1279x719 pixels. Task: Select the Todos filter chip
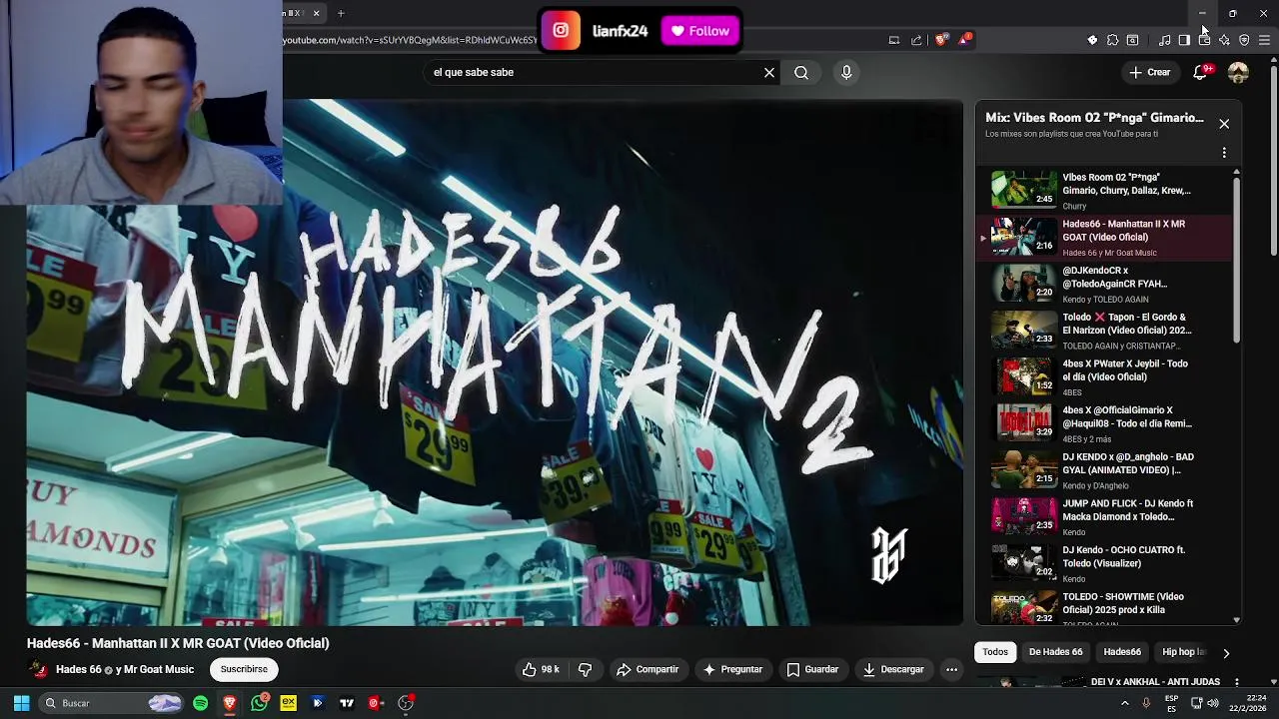pos(995,652)
